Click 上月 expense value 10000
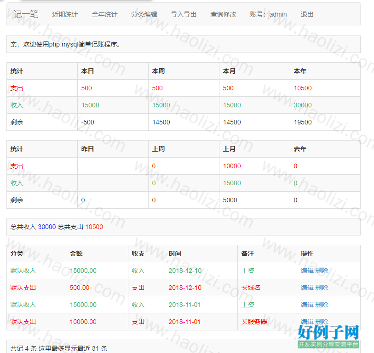 (232, 166)
